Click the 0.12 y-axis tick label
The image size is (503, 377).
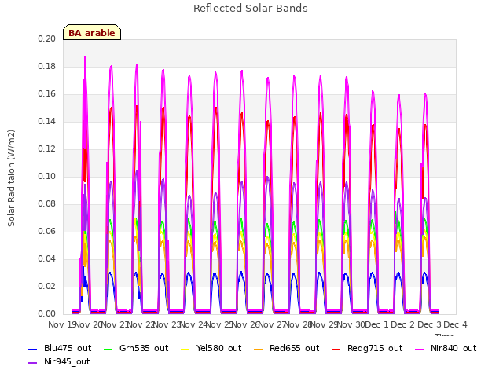(47, 149)
